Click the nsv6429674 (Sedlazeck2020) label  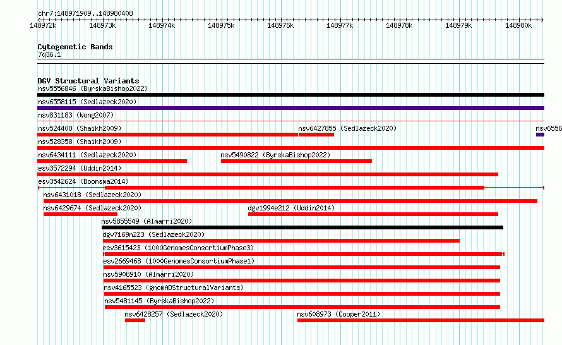click(92, 208)
